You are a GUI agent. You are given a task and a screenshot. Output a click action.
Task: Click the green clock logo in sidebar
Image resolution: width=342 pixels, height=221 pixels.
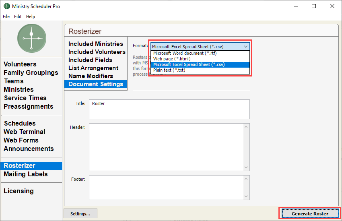click(x=32, y=38)
